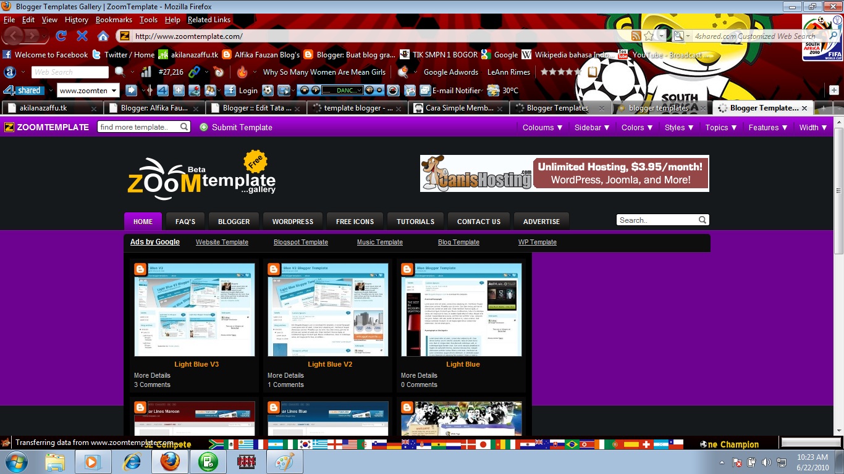Open the Styles dropdown menu
Screen dimensions: 844x474
tap(679, 128)
